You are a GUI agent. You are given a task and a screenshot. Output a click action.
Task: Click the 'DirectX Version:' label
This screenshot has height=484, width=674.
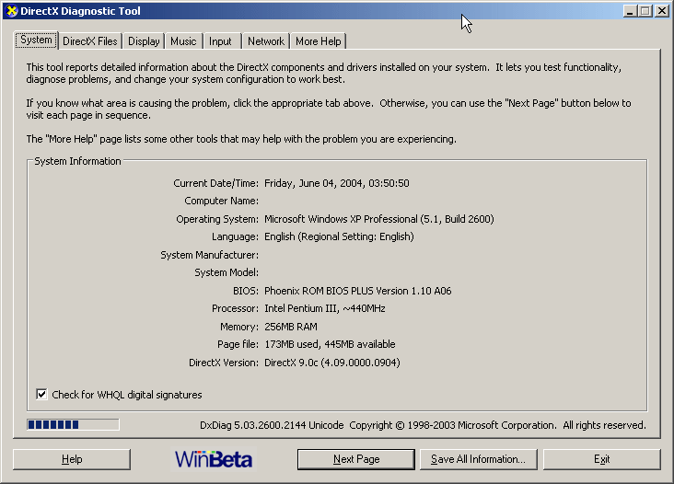(x=224, y=363)
